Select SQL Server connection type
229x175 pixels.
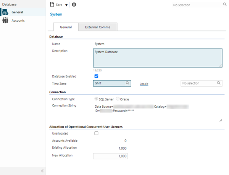pyautogui.click(x=96, y=99)
